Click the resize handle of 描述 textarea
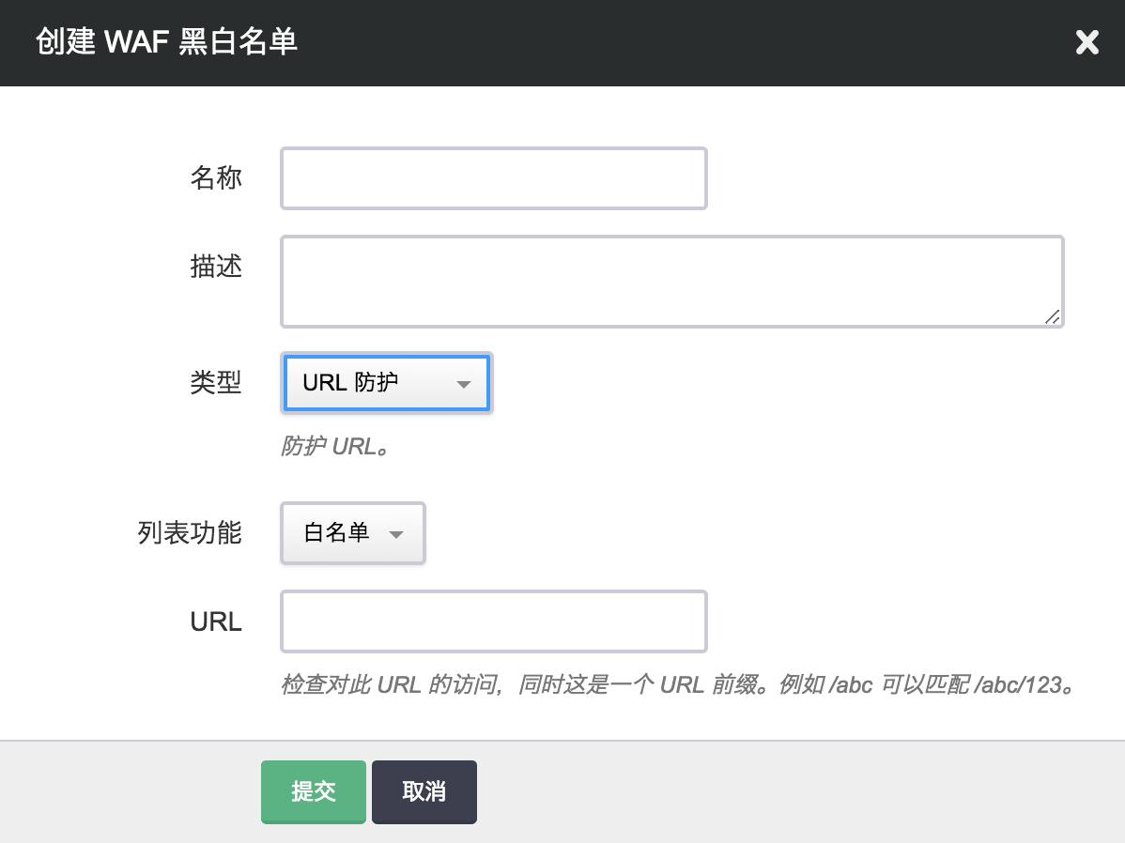The image size is (1125, 843). 1052,316
